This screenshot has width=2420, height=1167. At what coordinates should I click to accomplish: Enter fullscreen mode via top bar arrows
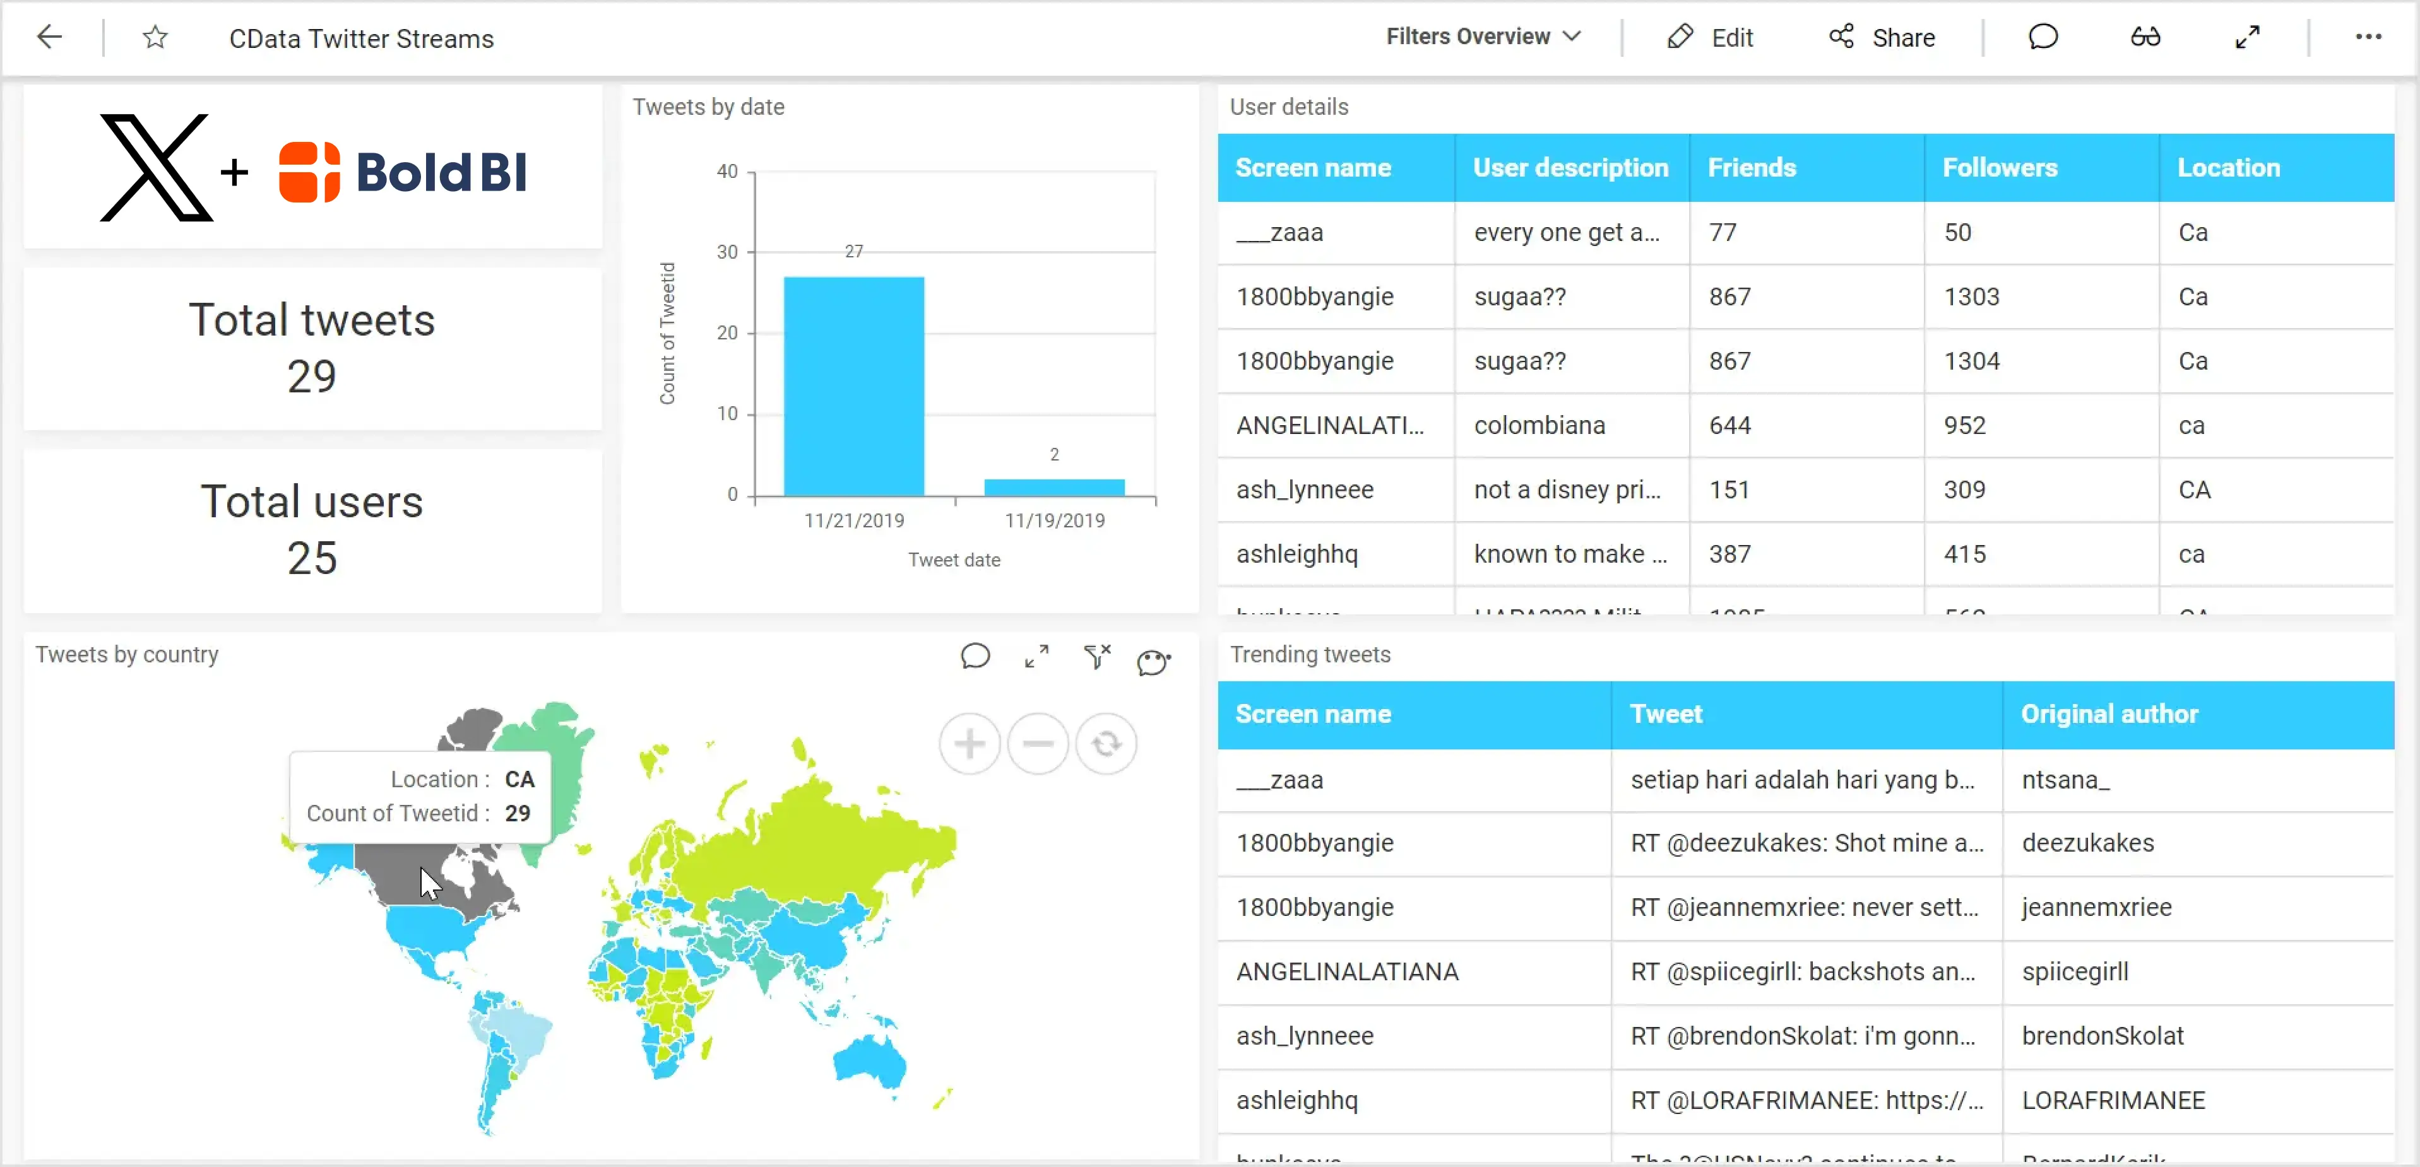pos(2247,38)
